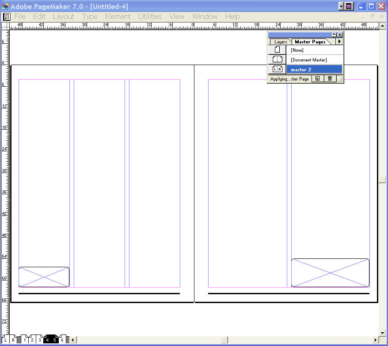Click the New Master Page icon in palette
Screen dimensions: 388x346
tap(317, 79)
